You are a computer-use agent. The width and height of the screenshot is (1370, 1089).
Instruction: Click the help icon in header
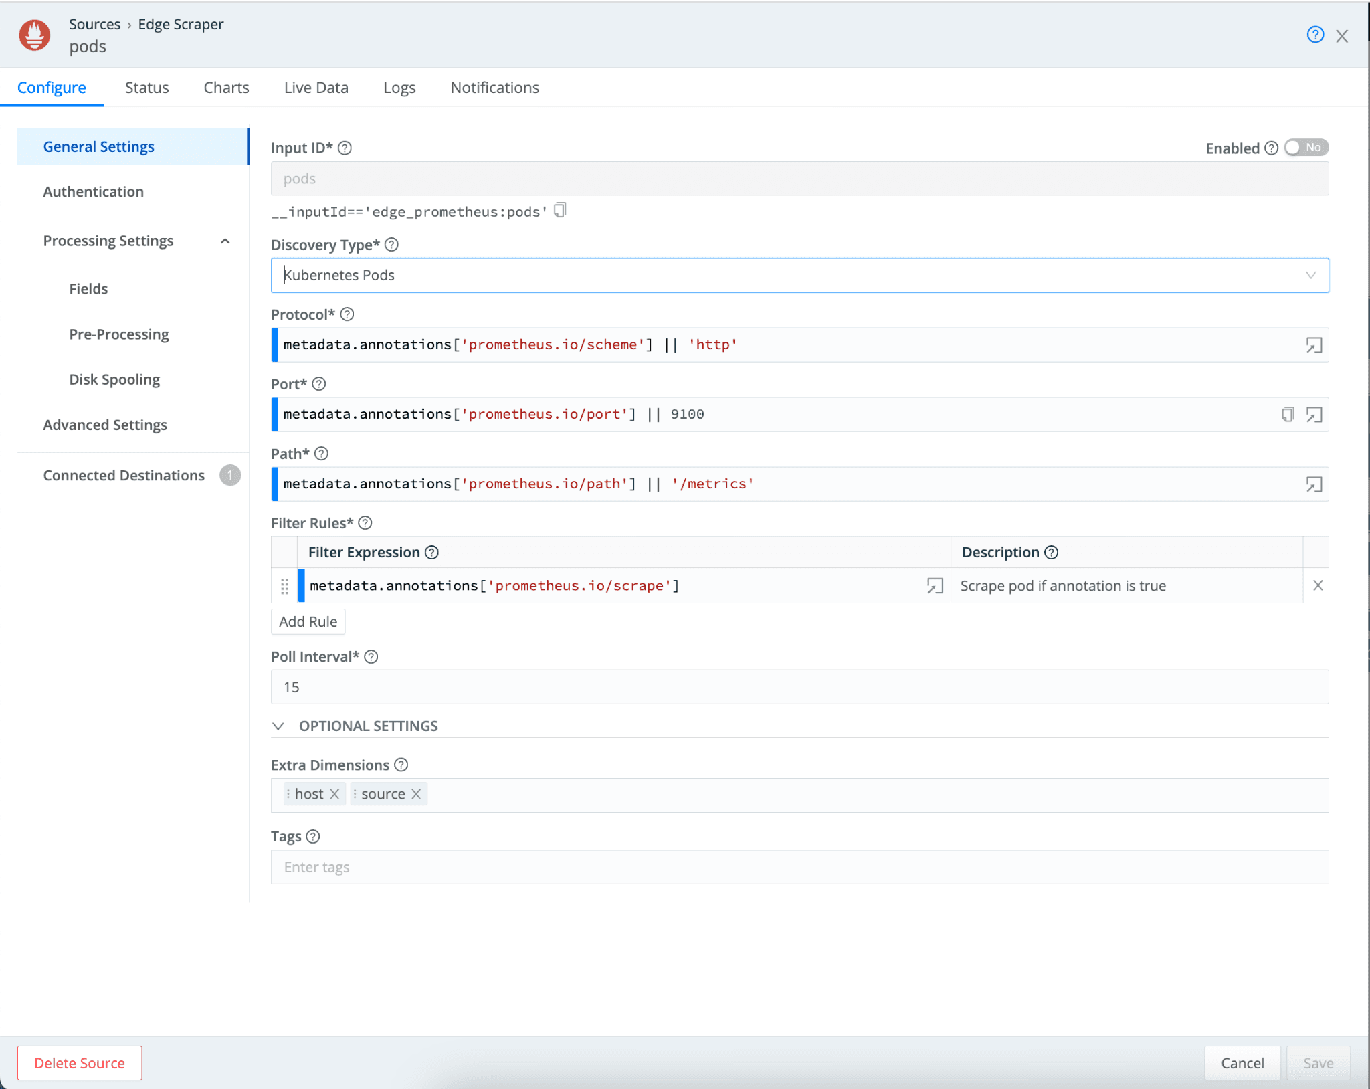click(1314, 35)
